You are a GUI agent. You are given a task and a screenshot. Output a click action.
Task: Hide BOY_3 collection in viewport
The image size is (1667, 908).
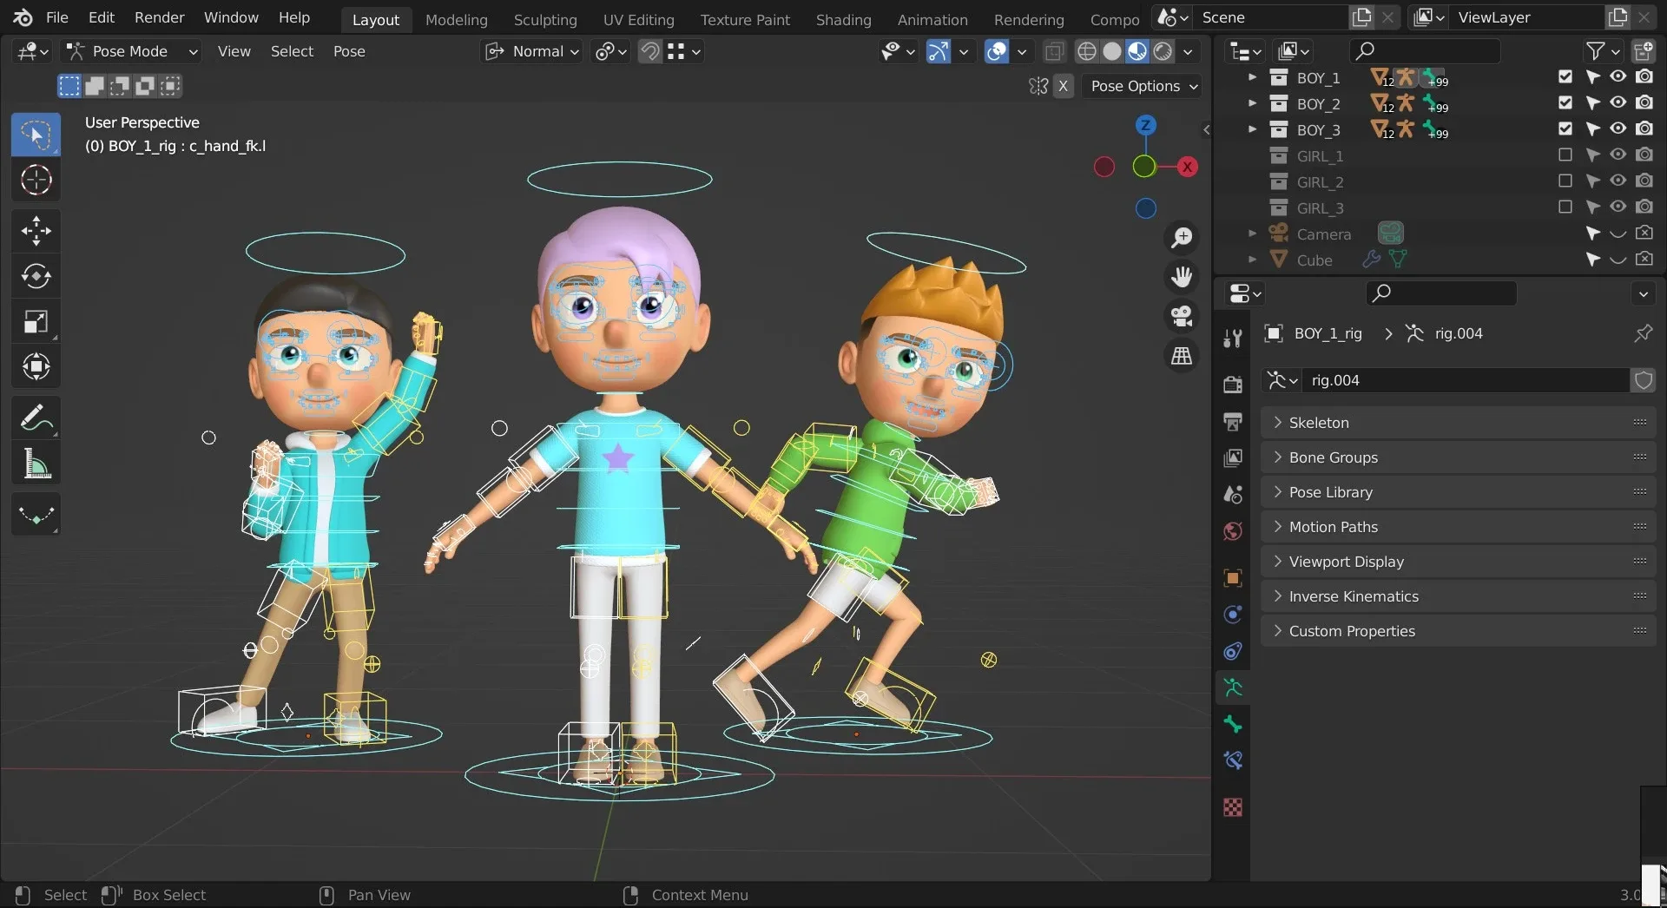[1618, 128]
